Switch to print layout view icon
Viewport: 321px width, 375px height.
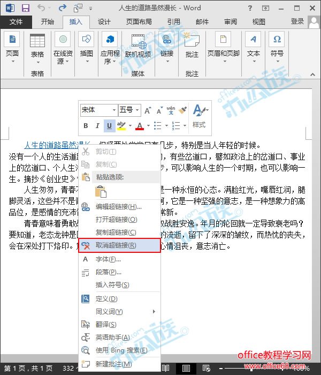coord(186,369)
